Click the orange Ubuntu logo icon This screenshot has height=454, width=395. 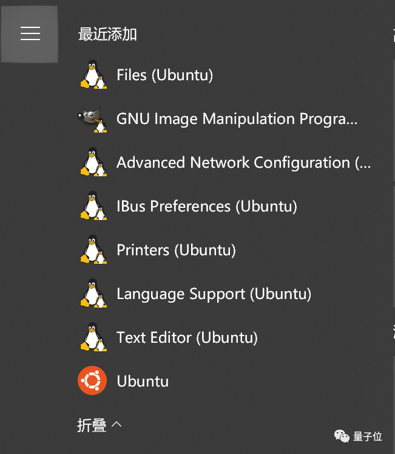pos(92,381)
